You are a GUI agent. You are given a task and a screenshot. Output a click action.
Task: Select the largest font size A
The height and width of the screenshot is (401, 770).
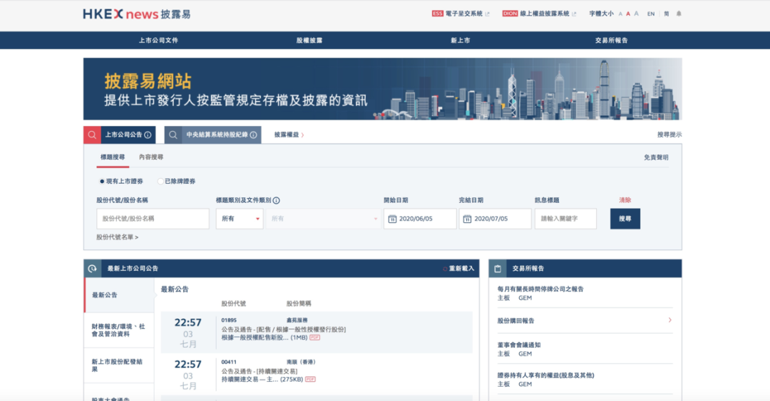point(637,14)
